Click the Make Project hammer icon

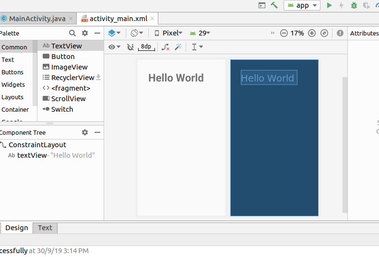pyautogui.click(x=274, y=5)
